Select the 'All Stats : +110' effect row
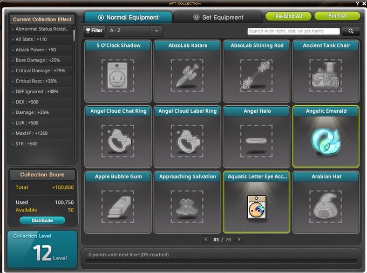The width and height of the screenshot is (367, 273). click(x=41, y=39)
